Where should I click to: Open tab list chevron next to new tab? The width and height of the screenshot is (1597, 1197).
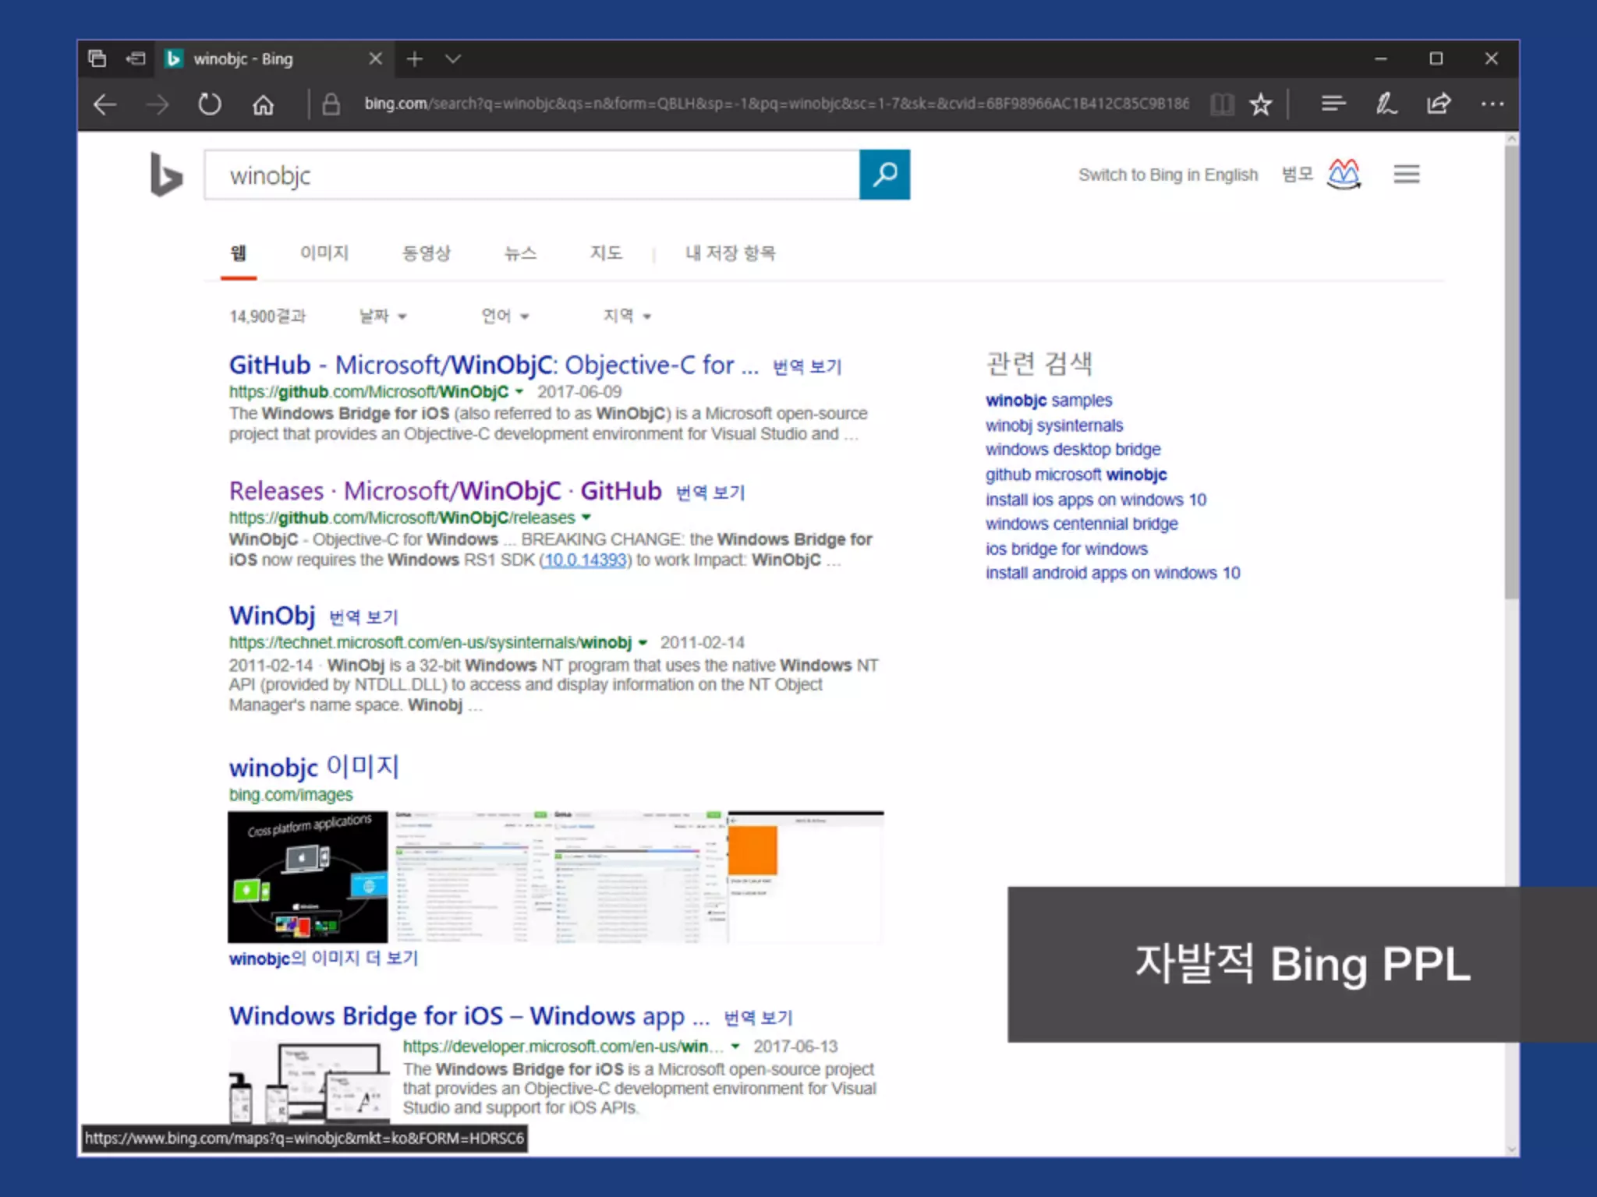[x=453, y=58]
